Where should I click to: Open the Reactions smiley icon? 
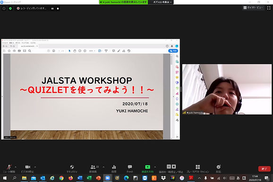click(x=218, y=168)
